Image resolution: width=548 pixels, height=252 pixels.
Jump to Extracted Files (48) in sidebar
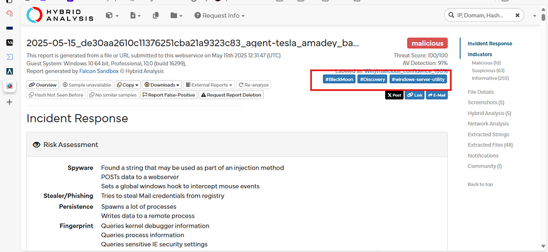[490, 145]
